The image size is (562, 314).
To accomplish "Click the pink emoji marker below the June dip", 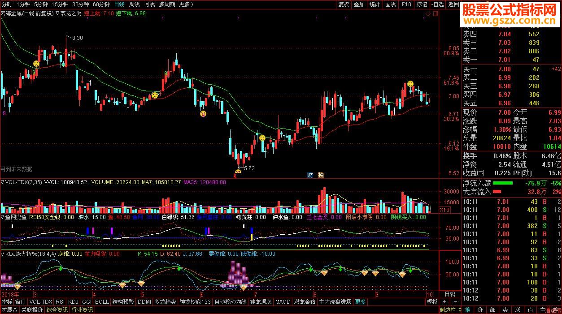I will pyautogui.click(x=203, y=114).
